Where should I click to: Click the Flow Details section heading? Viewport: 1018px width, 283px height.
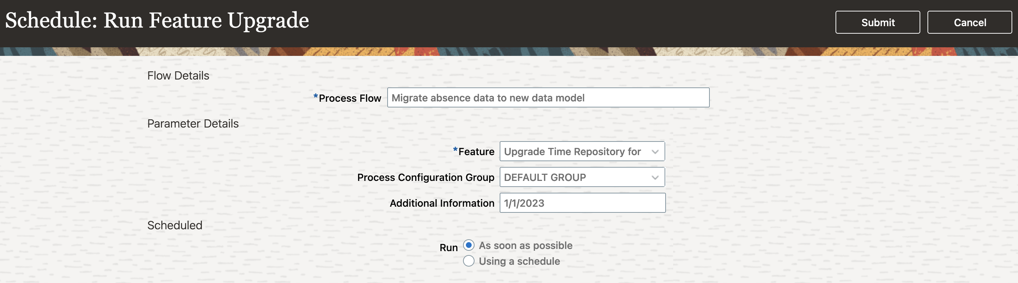tap(178, 76)
